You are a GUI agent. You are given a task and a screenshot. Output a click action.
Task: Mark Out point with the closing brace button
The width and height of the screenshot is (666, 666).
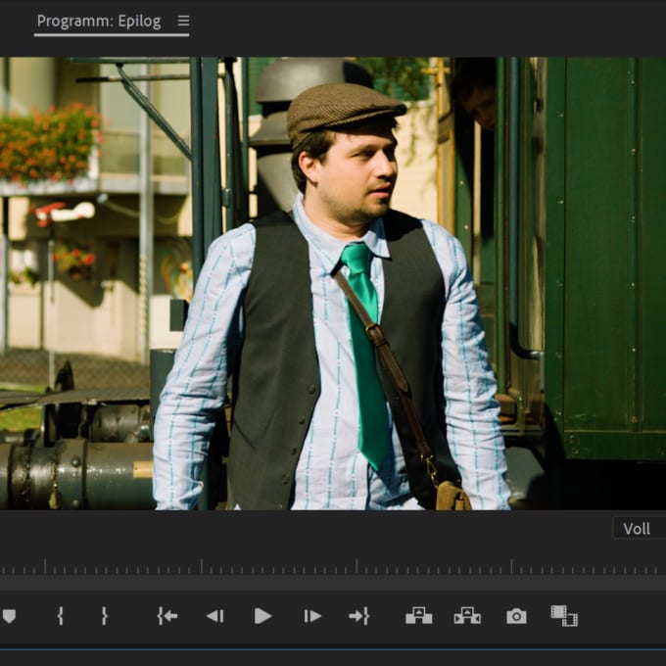click(x=105, y=616)
